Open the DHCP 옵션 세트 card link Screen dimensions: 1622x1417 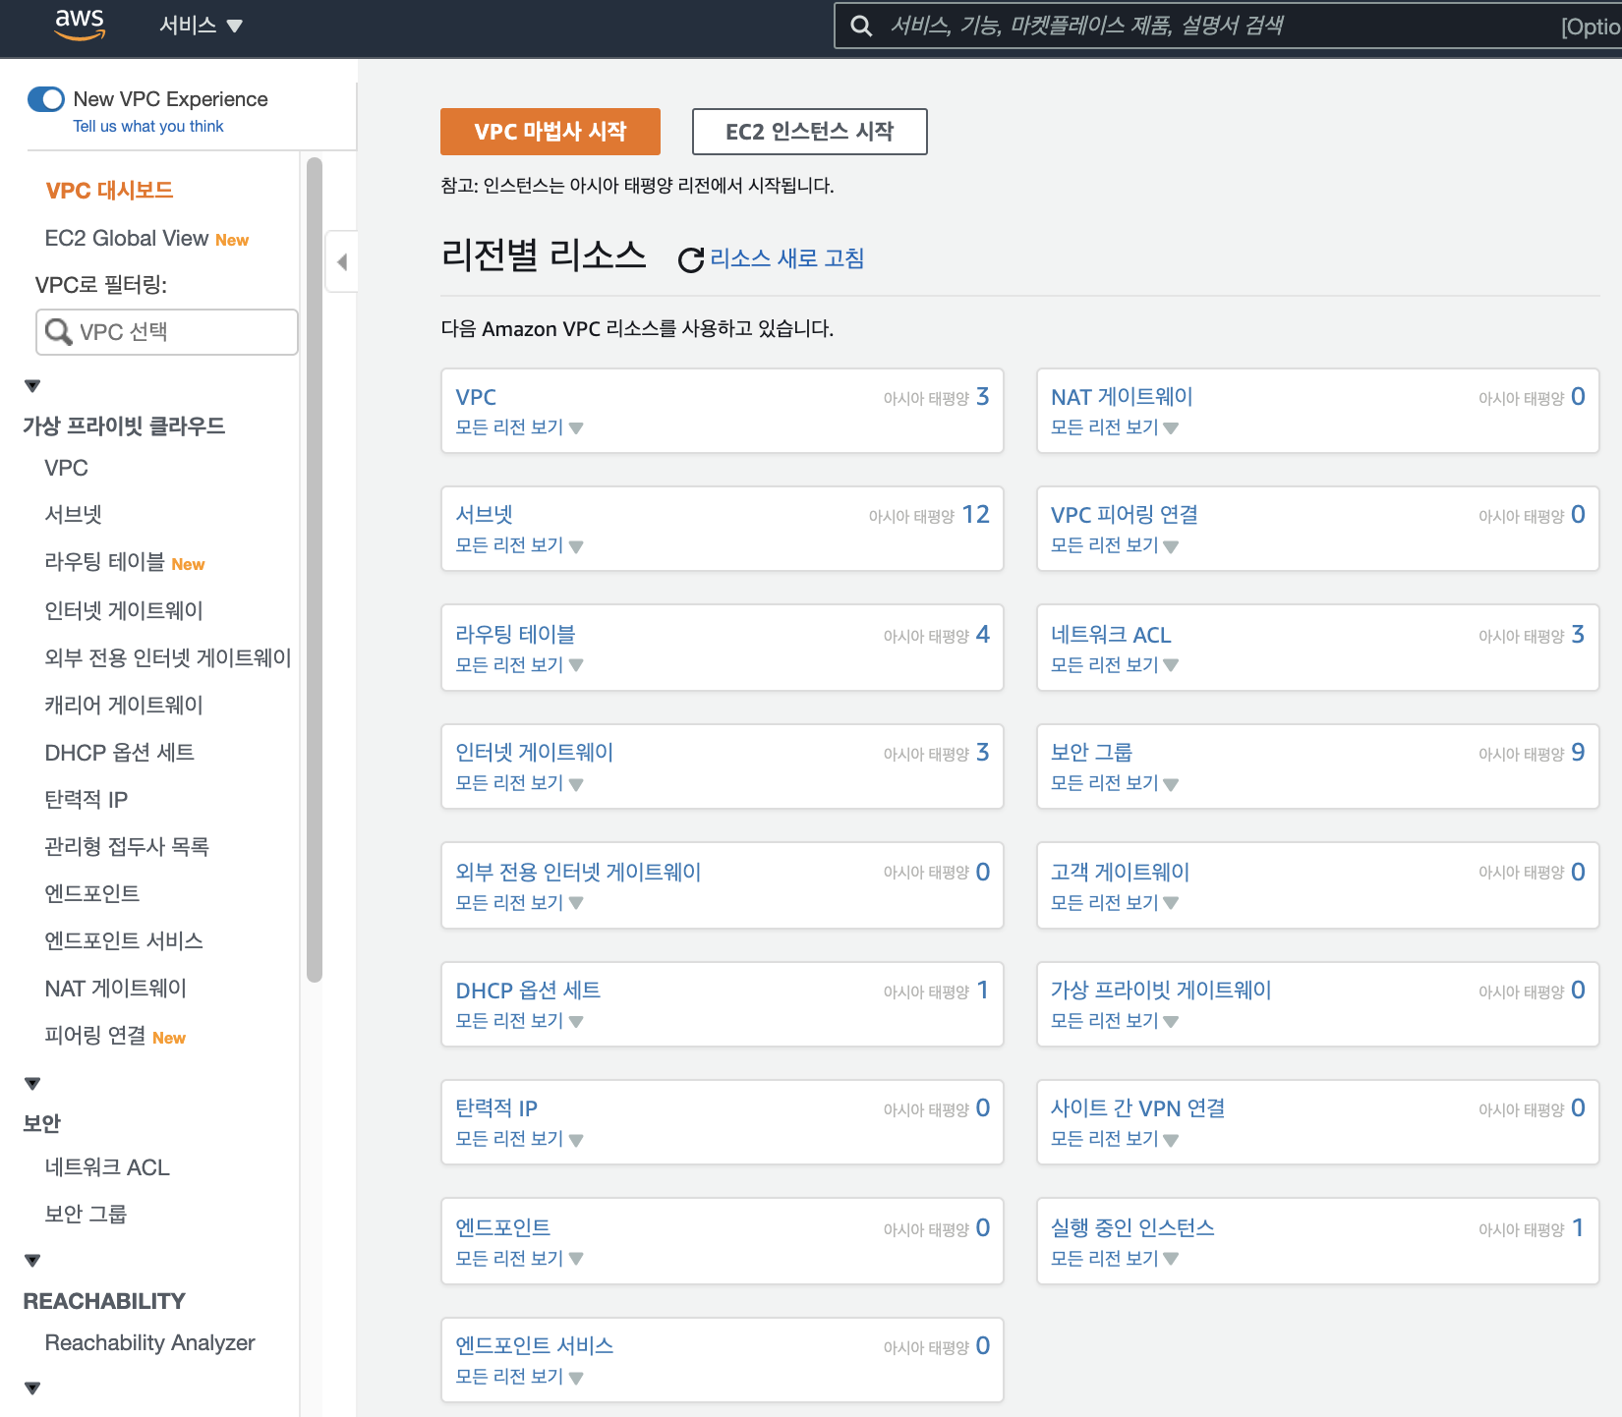tap(528, 991)
